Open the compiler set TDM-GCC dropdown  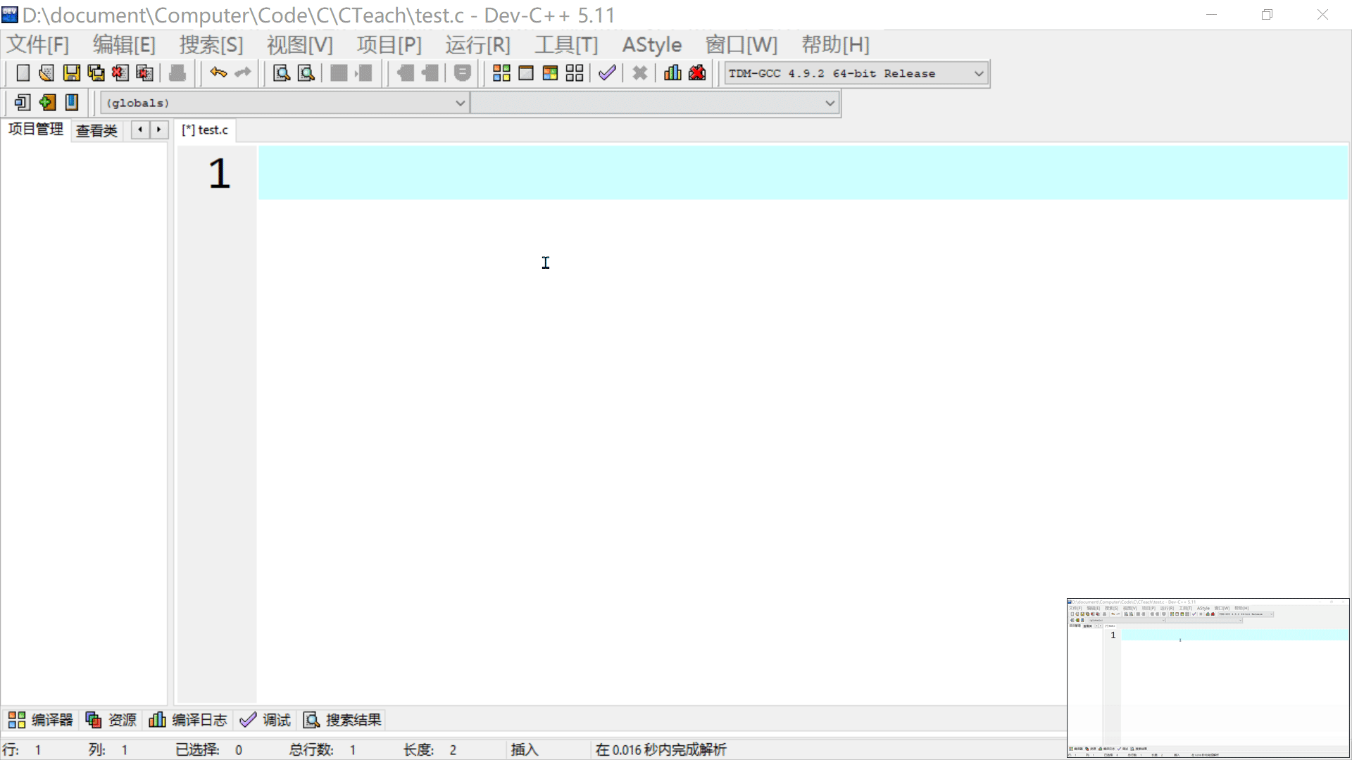click(979, 73)
